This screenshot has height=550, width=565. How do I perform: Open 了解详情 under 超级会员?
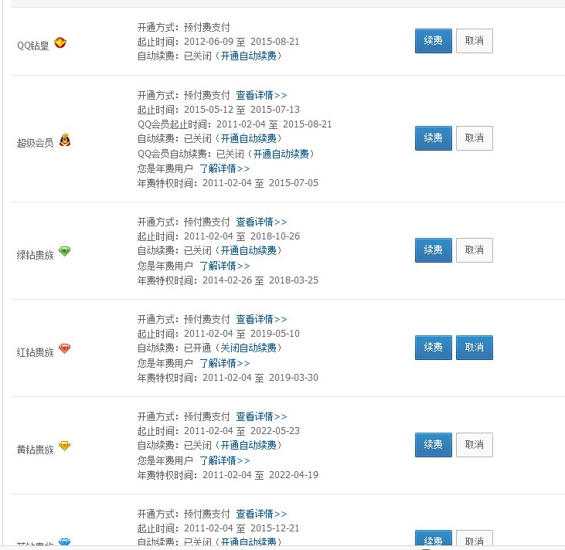pos(224,168)
